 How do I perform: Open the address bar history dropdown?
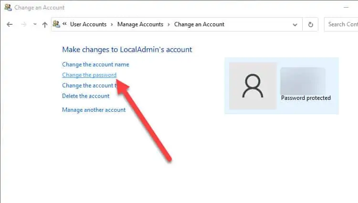[x=295, y=25]
